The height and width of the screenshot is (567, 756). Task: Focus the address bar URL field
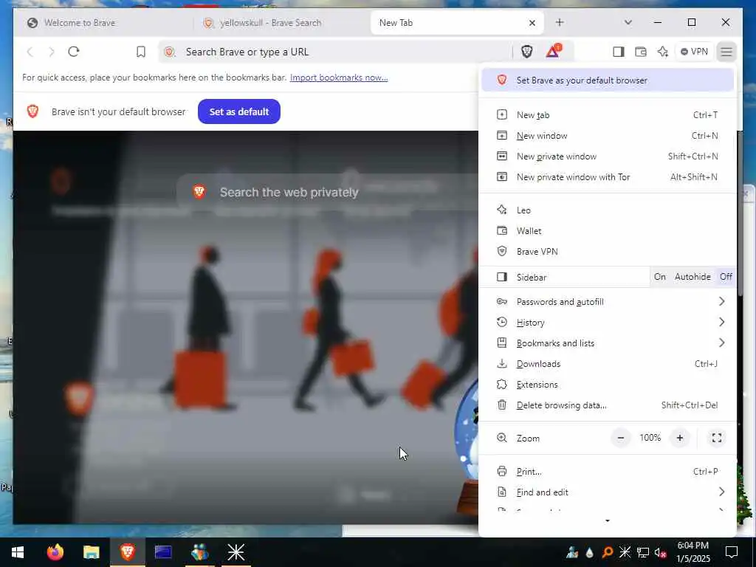tap(337, 52)
